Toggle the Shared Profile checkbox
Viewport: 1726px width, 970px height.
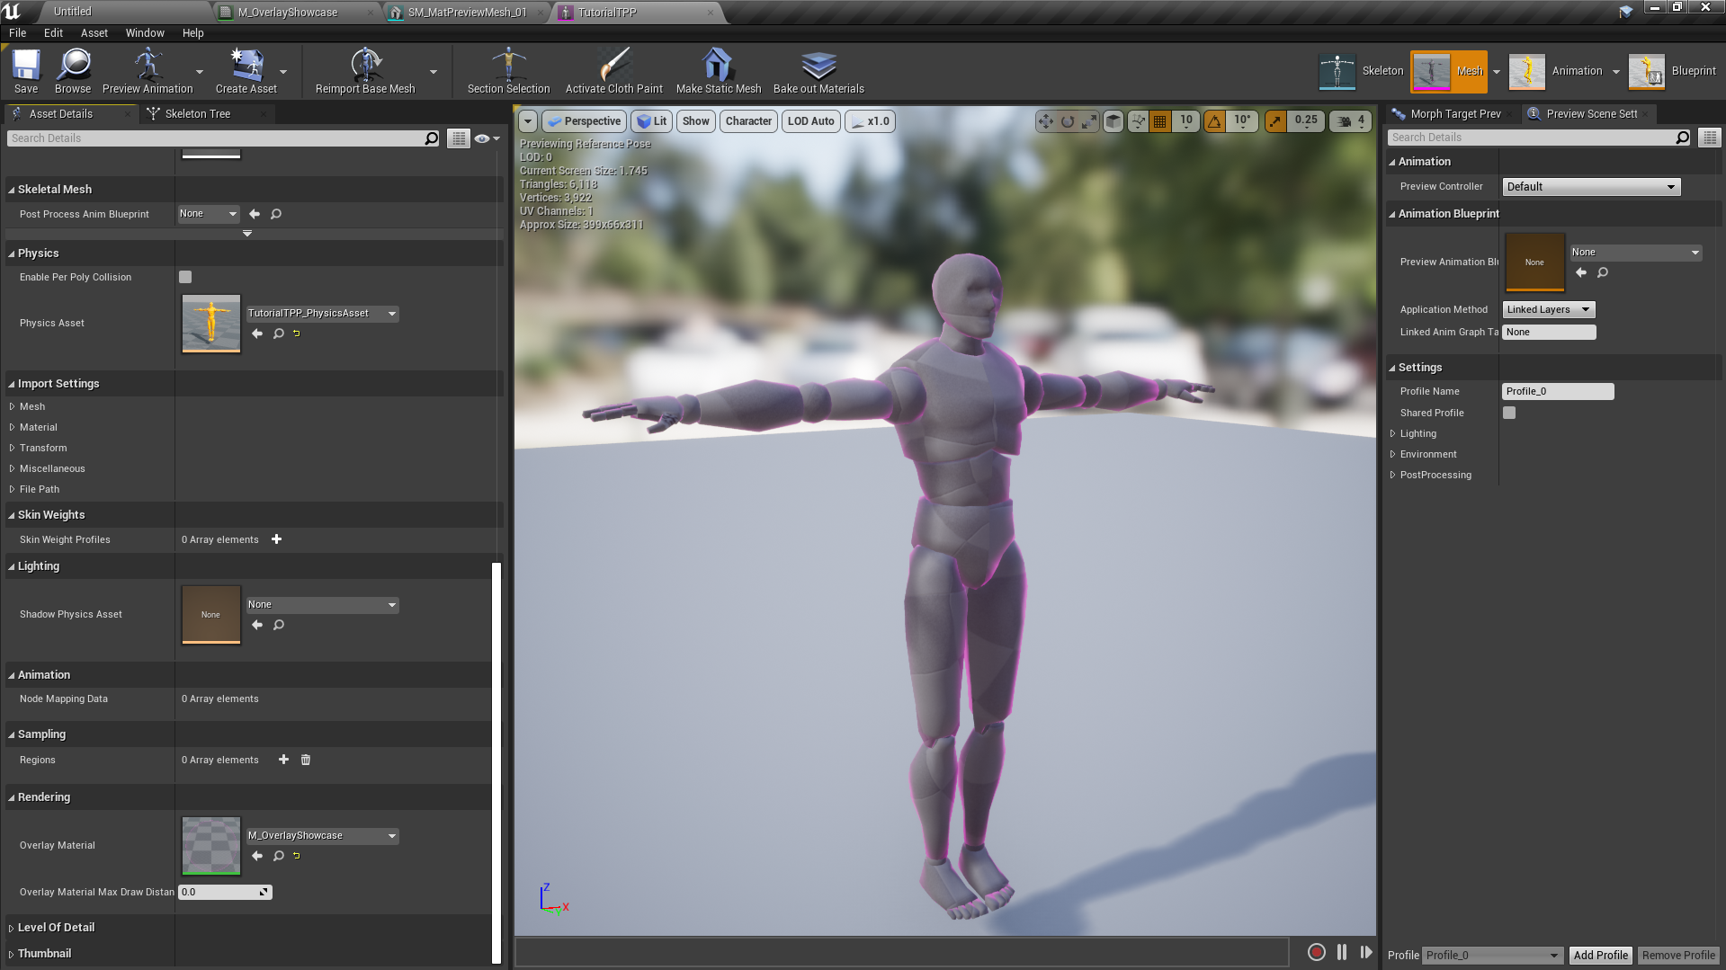[x=1509, y=413]
